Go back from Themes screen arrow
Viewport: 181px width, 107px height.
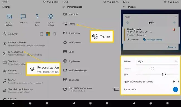(x=124, y=7)
